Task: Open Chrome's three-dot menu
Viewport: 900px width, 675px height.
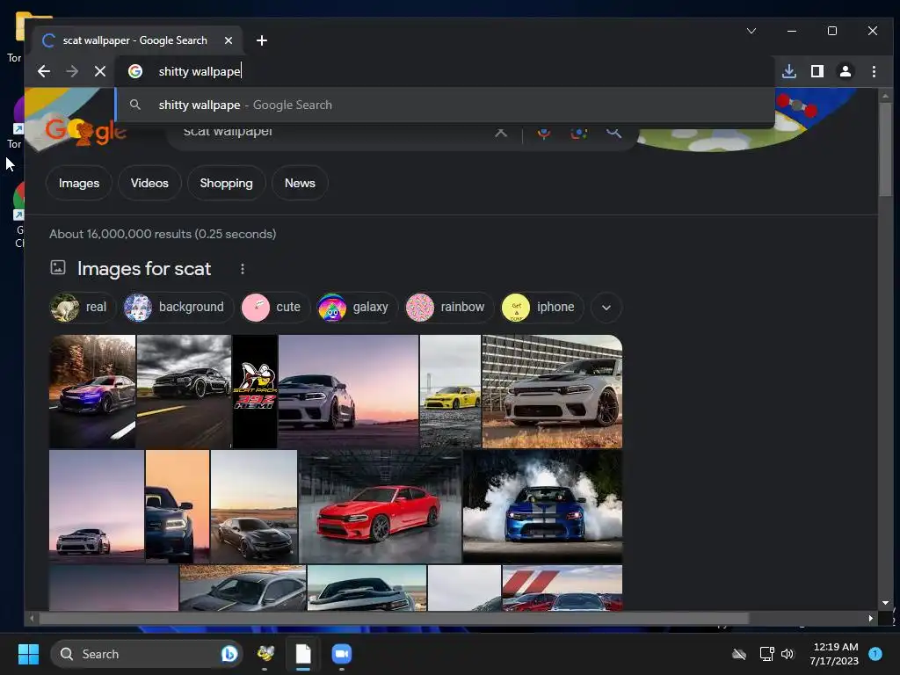Action: click(874, 71)
